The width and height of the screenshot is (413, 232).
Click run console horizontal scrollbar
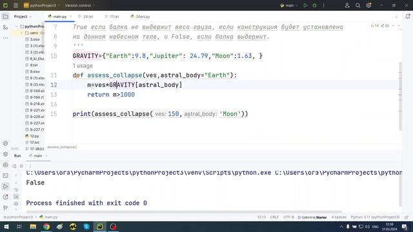(184, 212)
